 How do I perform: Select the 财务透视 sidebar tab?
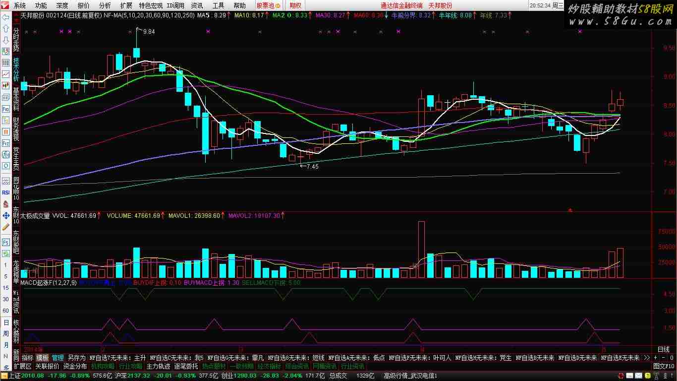coord(16,129)
